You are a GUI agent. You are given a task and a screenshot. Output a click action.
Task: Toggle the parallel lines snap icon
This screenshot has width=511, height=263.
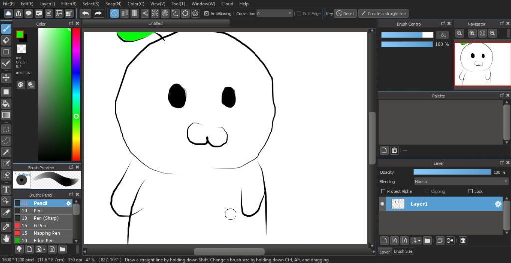(124, 13)
